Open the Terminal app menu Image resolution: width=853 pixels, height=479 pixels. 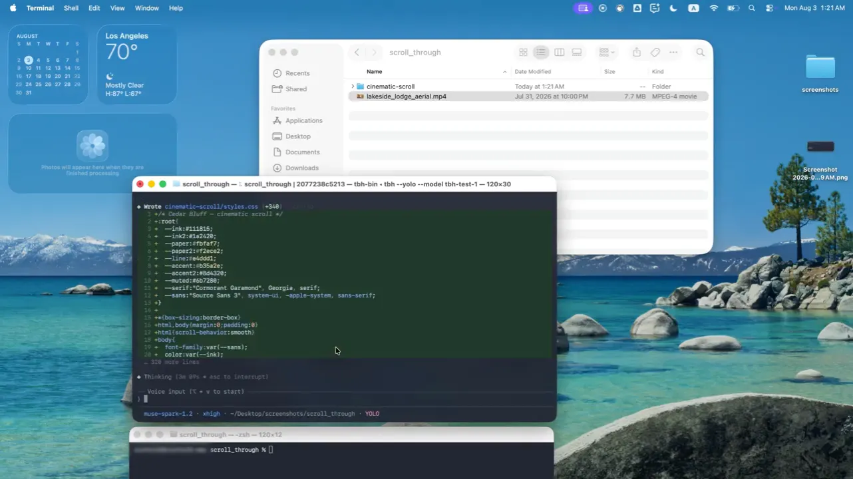(x=40, y=8)
